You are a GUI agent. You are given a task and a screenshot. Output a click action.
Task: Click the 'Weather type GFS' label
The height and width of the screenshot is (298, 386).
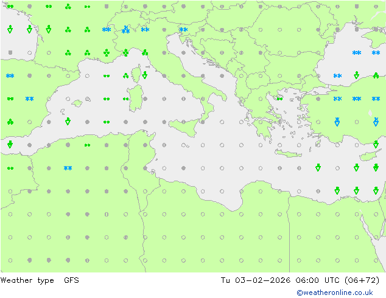[40, 280]
